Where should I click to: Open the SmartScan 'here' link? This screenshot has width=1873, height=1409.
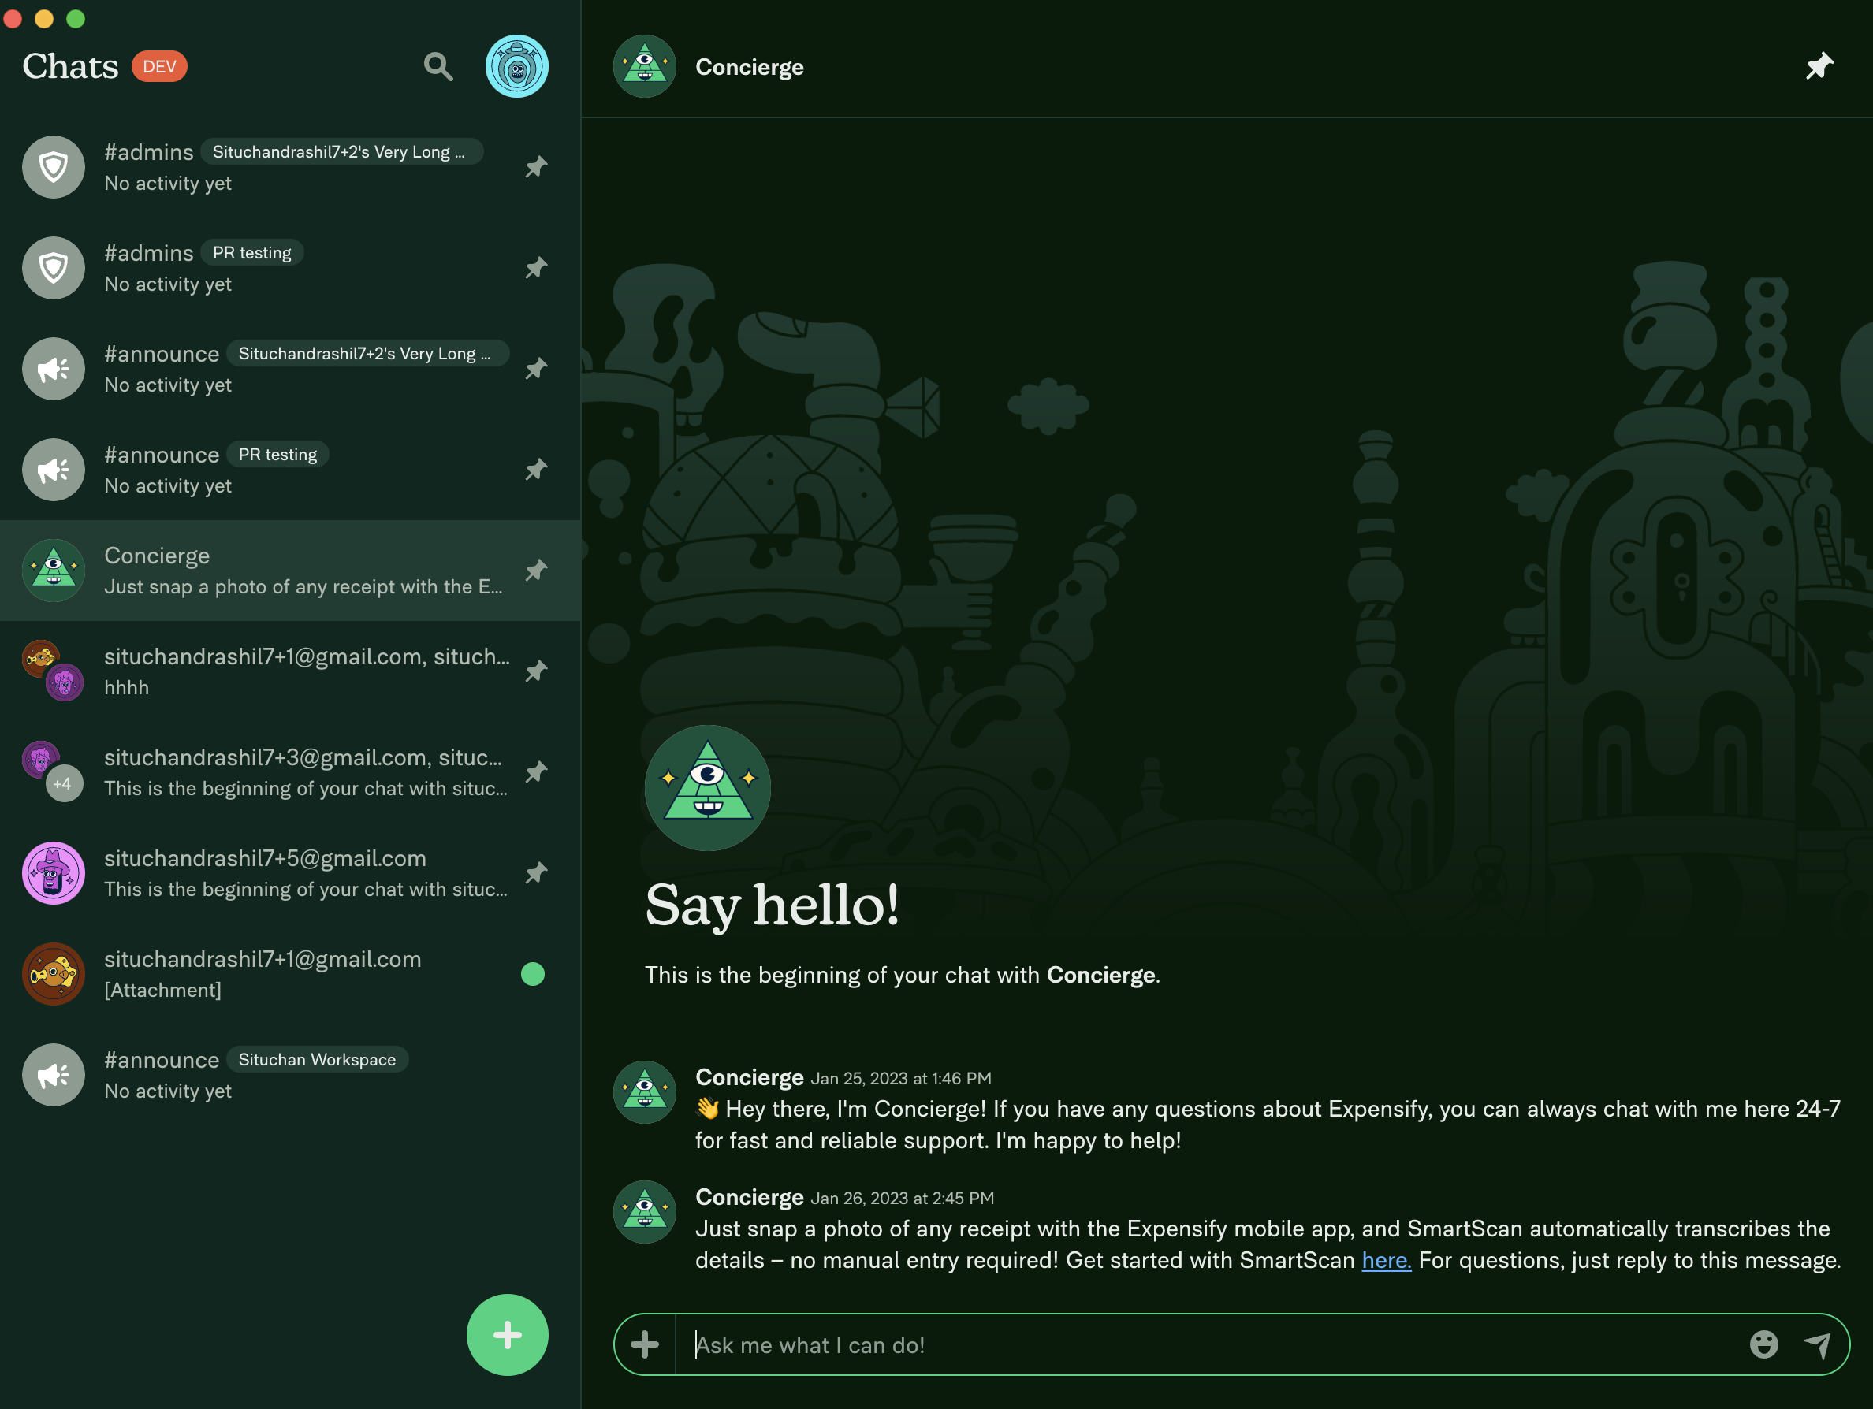tap(1385, 1260)
